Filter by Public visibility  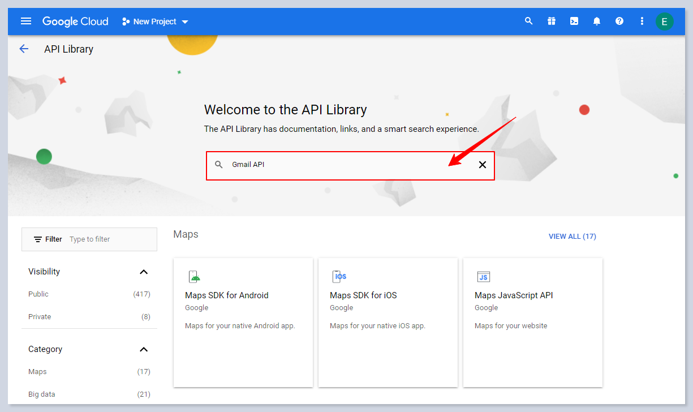pyautogui.click(x=38, y=294)
